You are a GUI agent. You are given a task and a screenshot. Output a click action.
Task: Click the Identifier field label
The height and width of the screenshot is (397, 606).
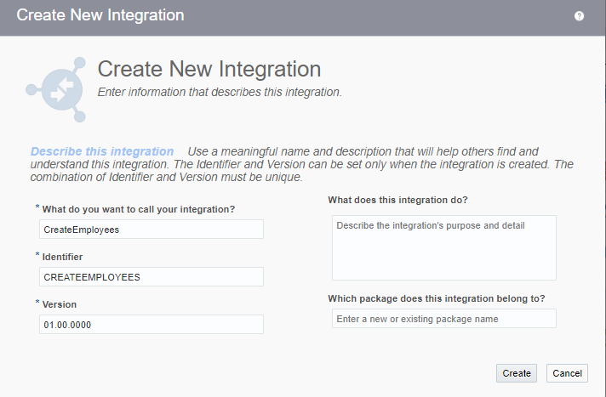(x=62, y=257)
